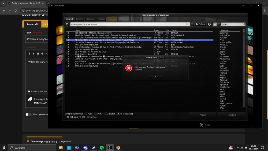The width and height of the screenshot is (268, 151).
Task: Open Spotify from the taskbar
Action: pyautogui.click(x=102, y=148)
